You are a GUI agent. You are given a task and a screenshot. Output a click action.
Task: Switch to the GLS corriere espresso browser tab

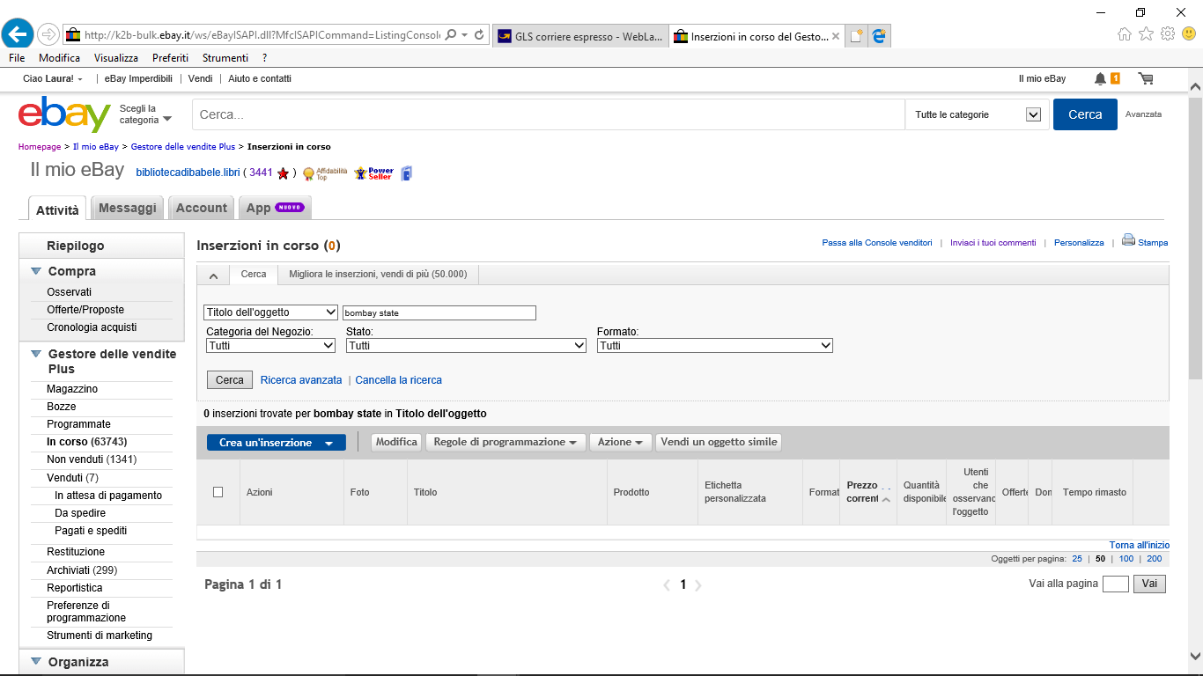(579, 36)
